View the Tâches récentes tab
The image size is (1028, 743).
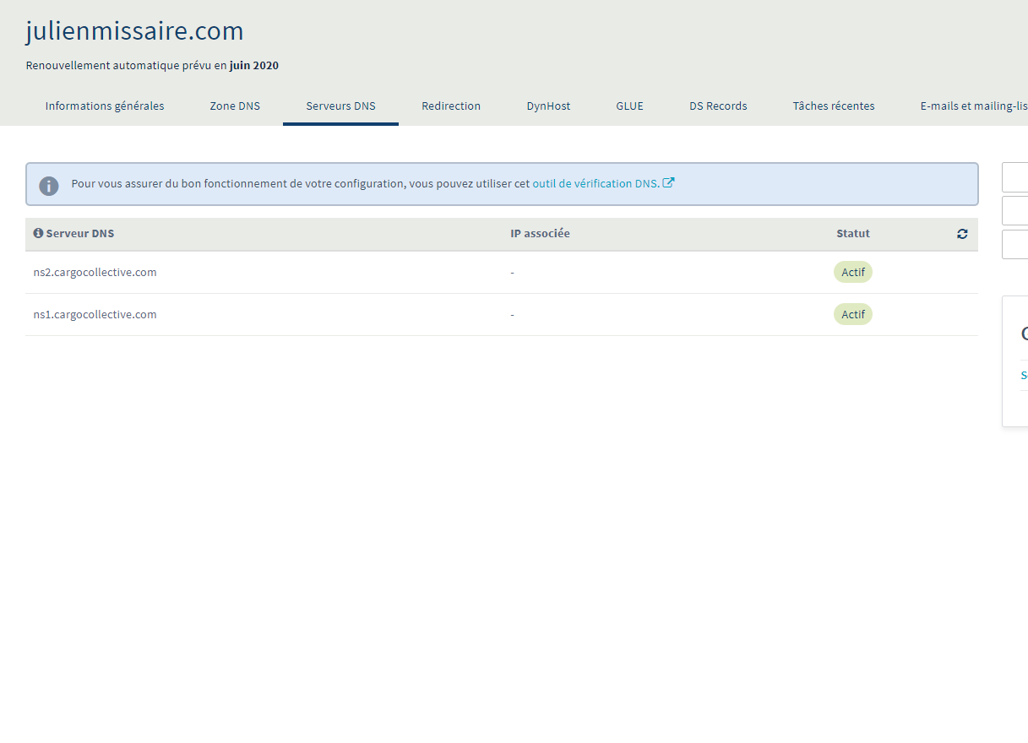833,106
